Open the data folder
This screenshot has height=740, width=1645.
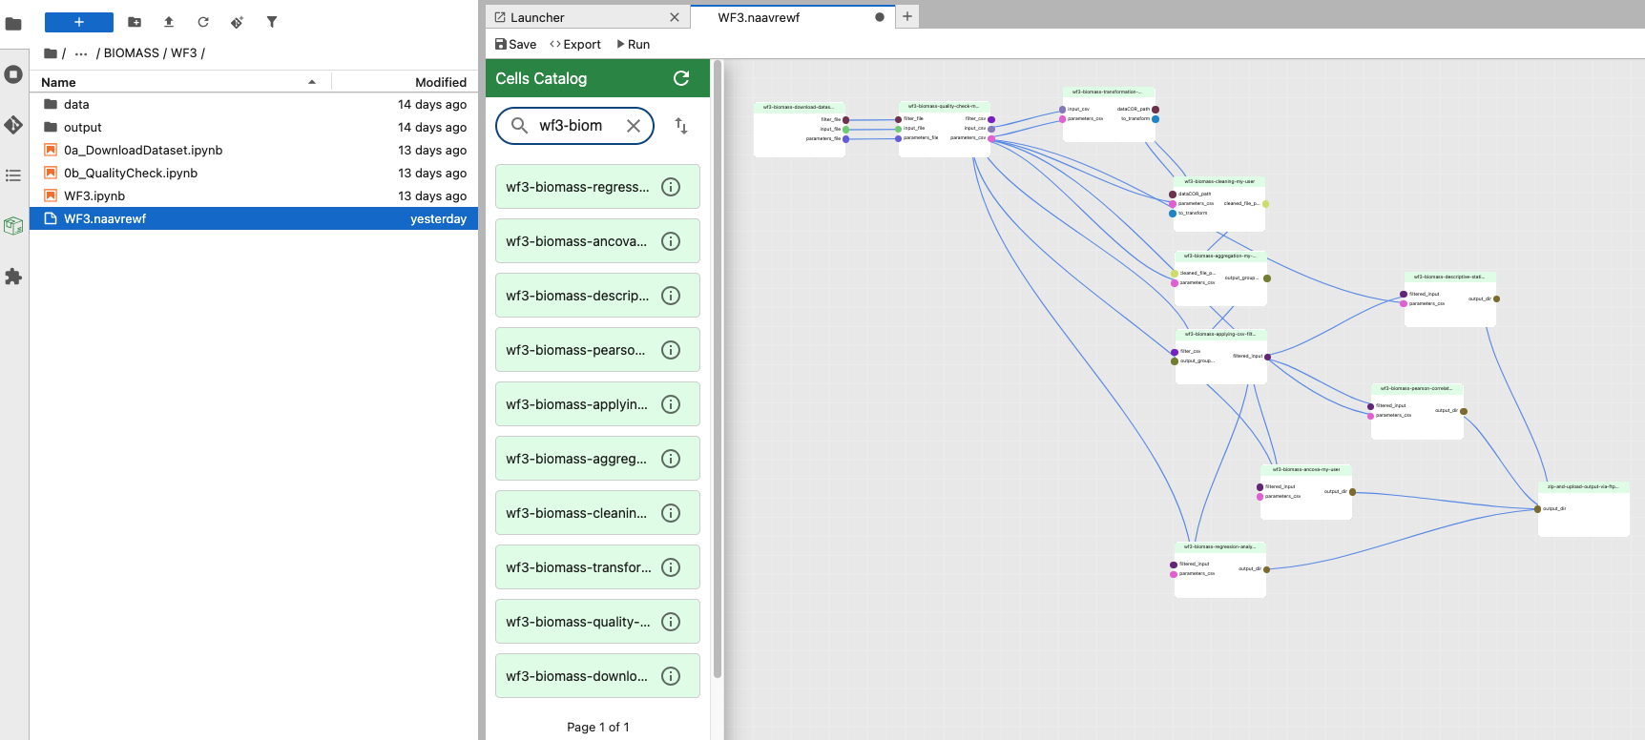[76, 105]
